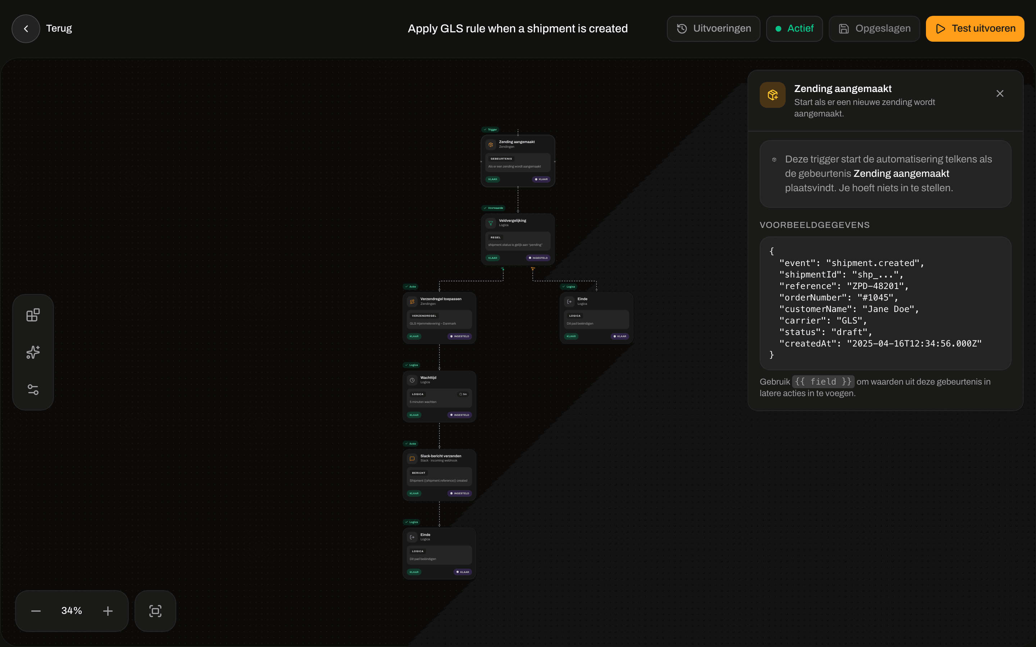Click the Verzendregel toepassen route icon

coord(412,302)
